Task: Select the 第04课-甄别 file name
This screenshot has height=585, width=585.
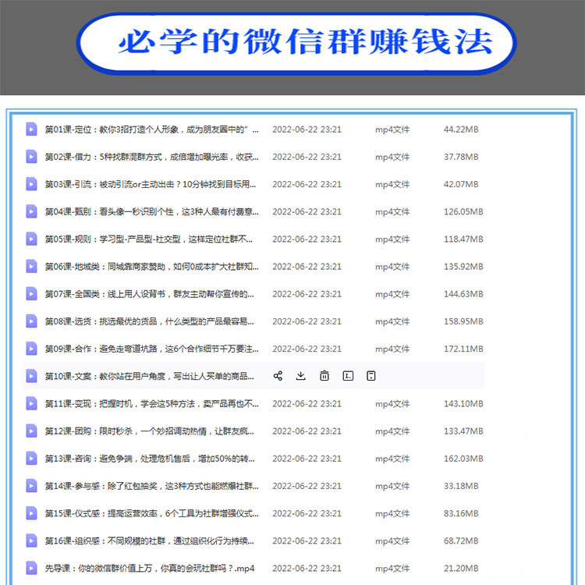Action: click(151, 211)
